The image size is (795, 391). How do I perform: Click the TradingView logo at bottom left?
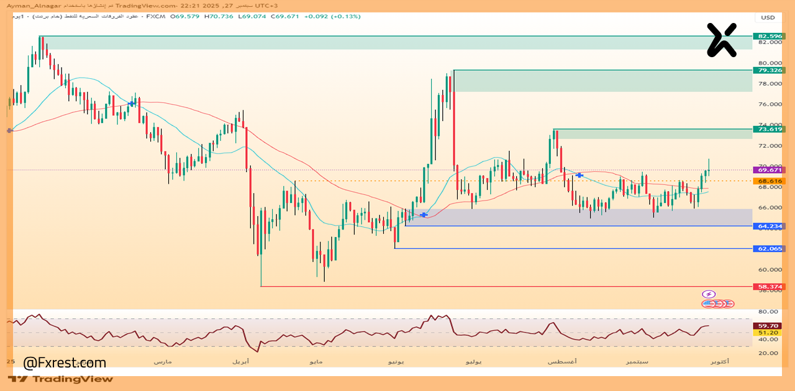[x=61, y=379]
